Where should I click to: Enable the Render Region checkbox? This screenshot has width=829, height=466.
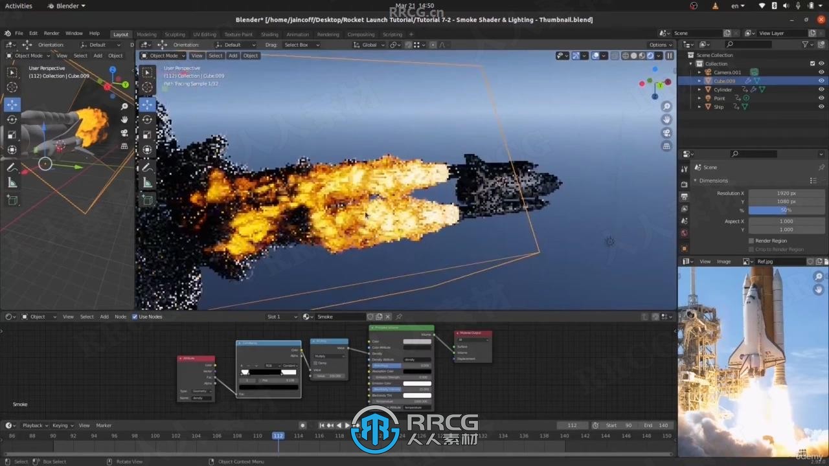click(751, 241)
